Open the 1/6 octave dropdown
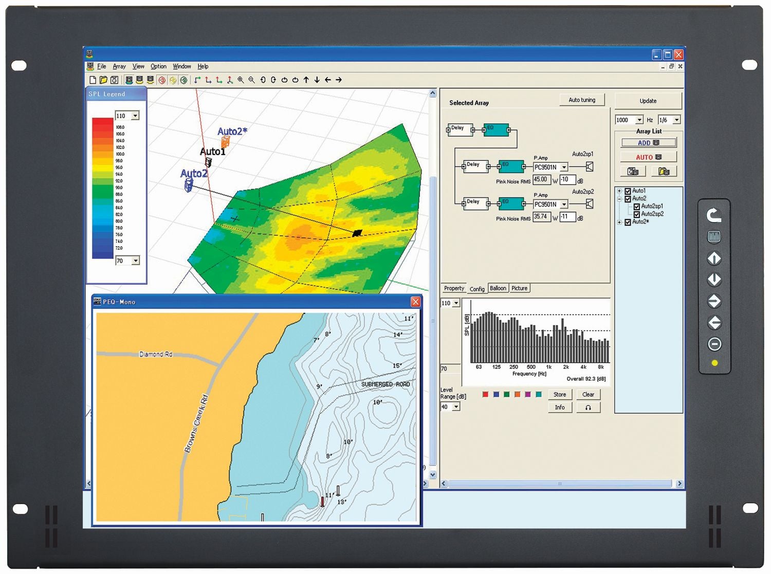 676,120
